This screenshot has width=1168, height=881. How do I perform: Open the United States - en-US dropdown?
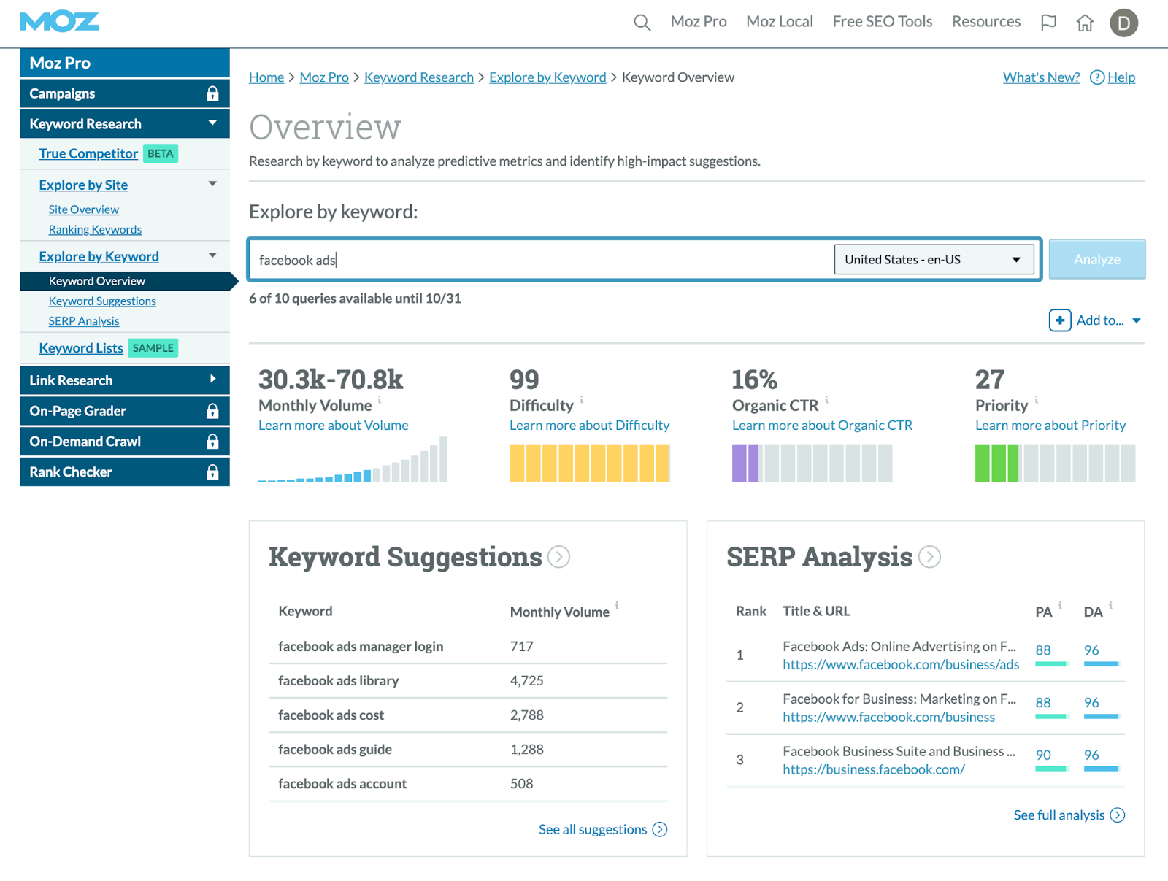coord(934,260)
